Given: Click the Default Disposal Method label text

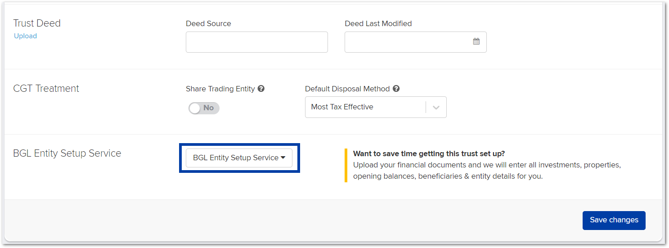Looking at the screenshot, I should pyautogui.click(x=347, y=89).
